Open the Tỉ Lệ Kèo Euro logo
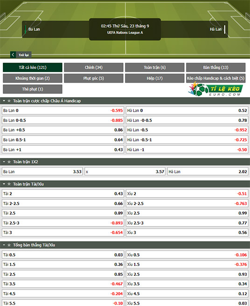The image size is (250, 306). pyautogui.click(x=215, y=89)
